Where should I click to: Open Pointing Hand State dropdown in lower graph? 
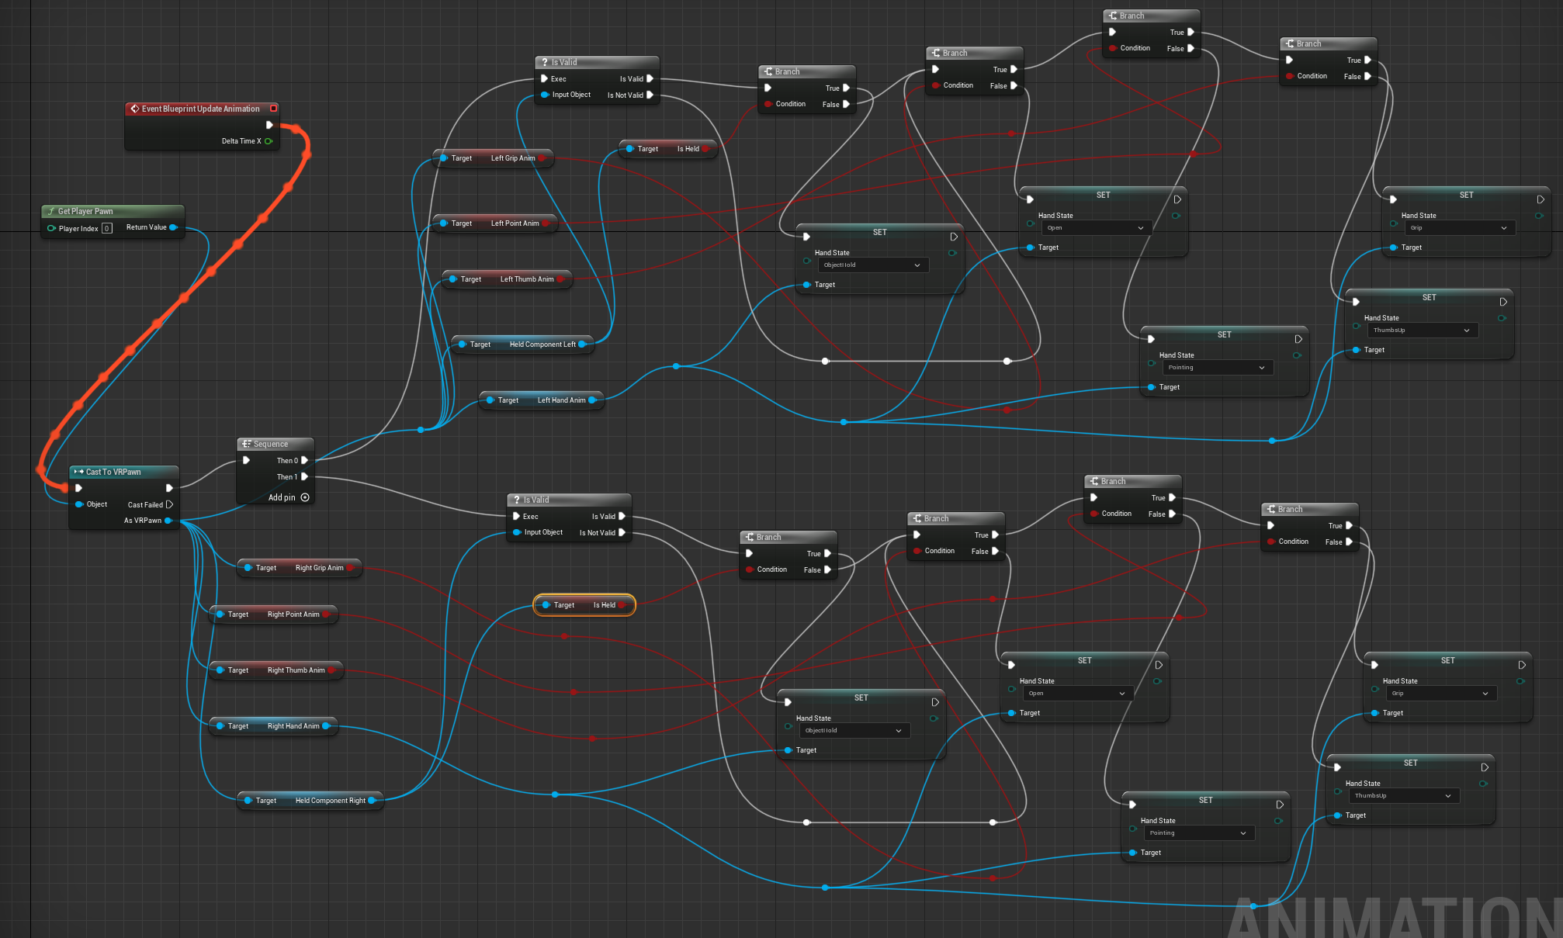1198,833
